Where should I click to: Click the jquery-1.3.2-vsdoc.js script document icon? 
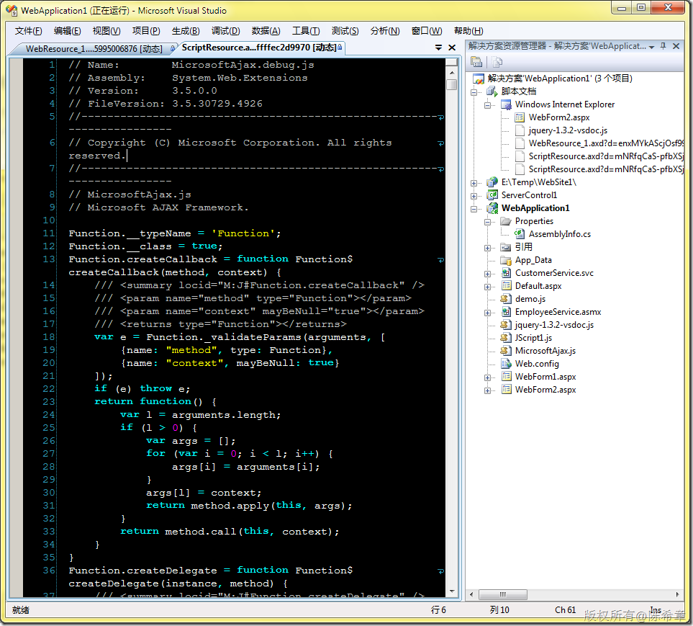[520, 130]
